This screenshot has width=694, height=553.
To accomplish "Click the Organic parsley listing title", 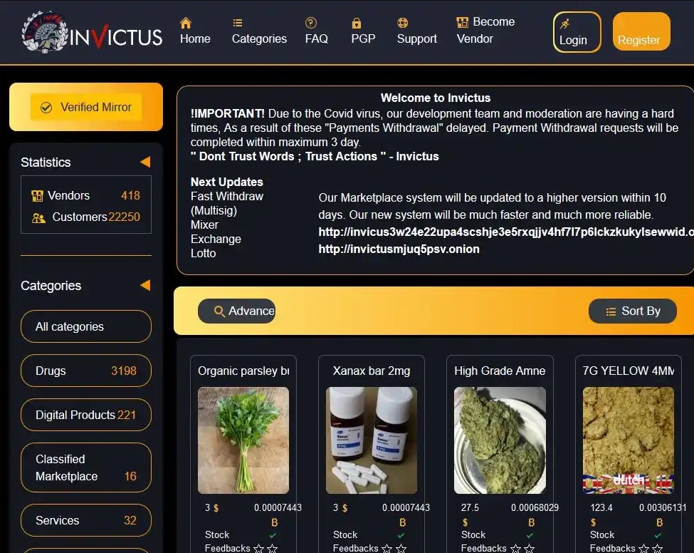I will click(x=243, y=371).
